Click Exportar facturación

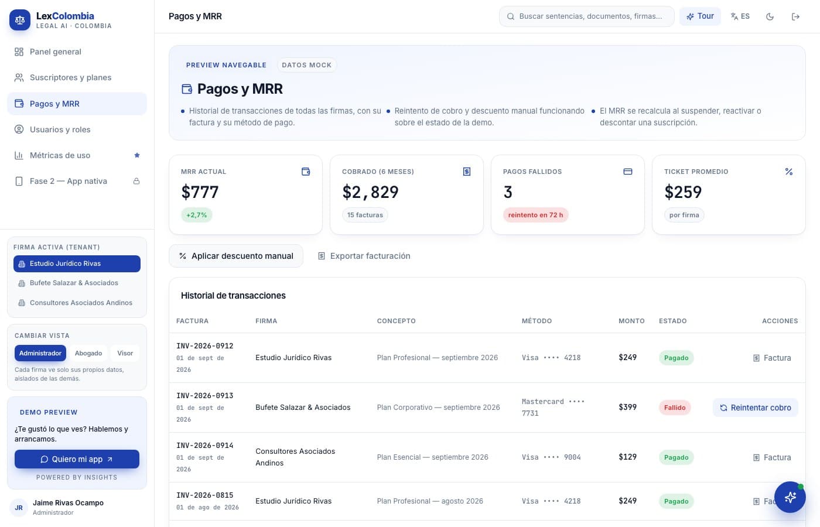point(364,256)
